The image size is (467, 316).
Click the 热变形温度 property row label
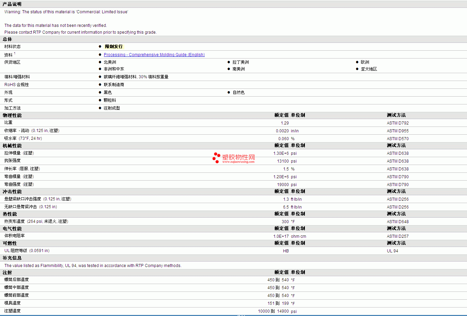[15, 221]
